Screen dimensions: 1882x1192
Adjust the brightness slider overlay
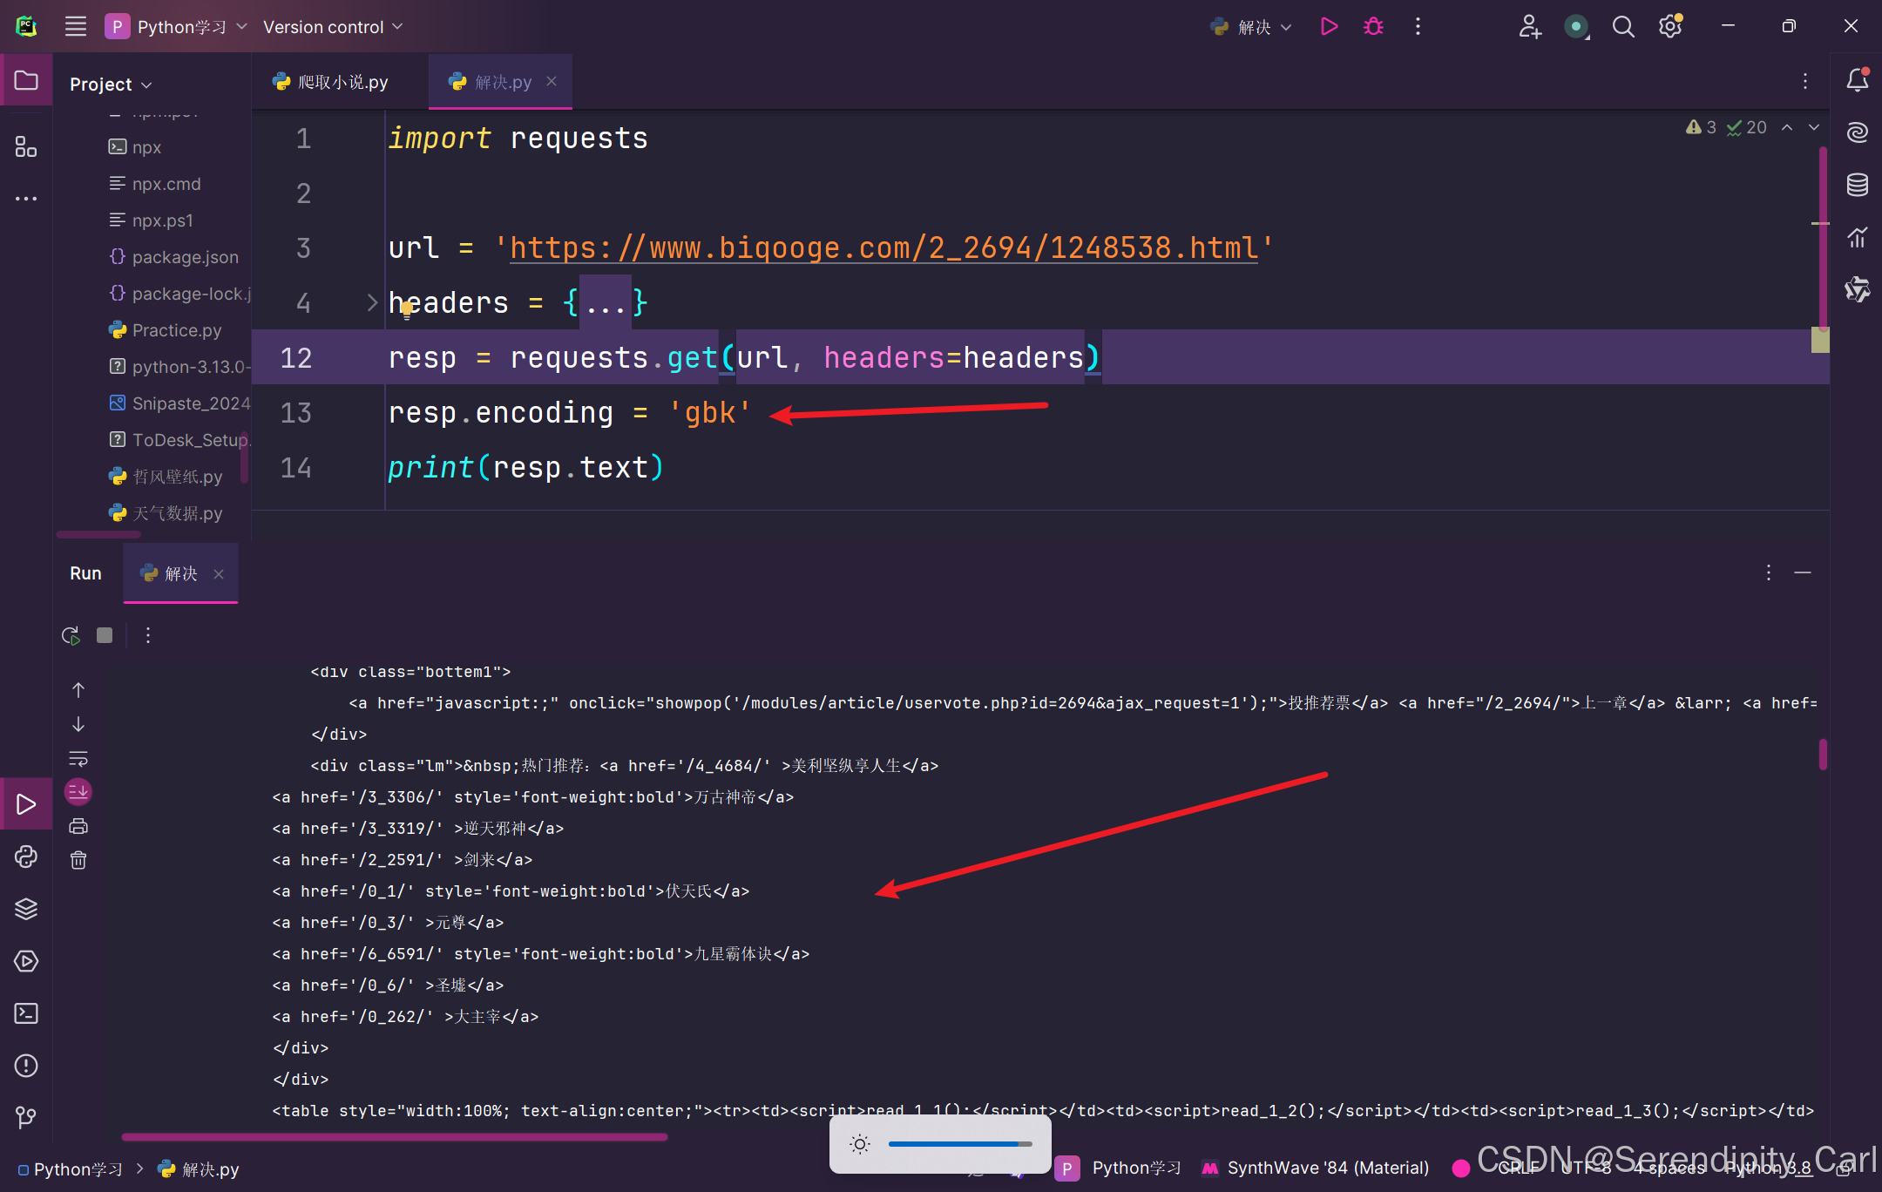click(958, 1143)
